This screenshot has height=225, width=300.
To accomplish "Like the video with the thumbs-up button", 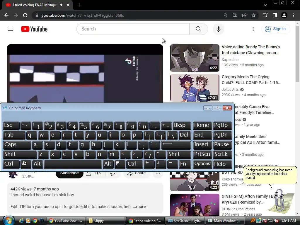I will tap(93, 173).
